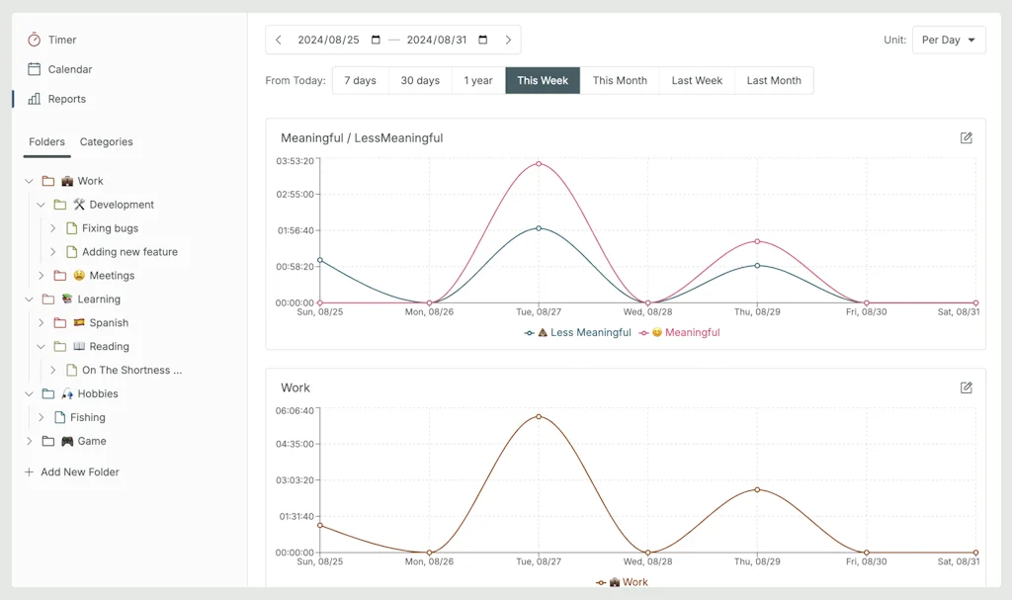Toggle Work series in chart legend
1012x600 pixels.
[623, 582]
